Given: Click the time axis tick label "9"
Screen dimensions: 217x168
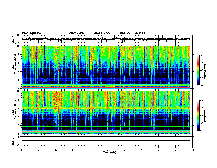Looking at the screenshot, I should (175, 150).
